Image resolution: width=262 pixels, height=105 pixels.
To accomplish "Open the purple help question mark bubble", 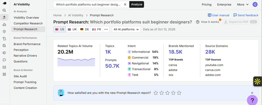I will point(253,100).
